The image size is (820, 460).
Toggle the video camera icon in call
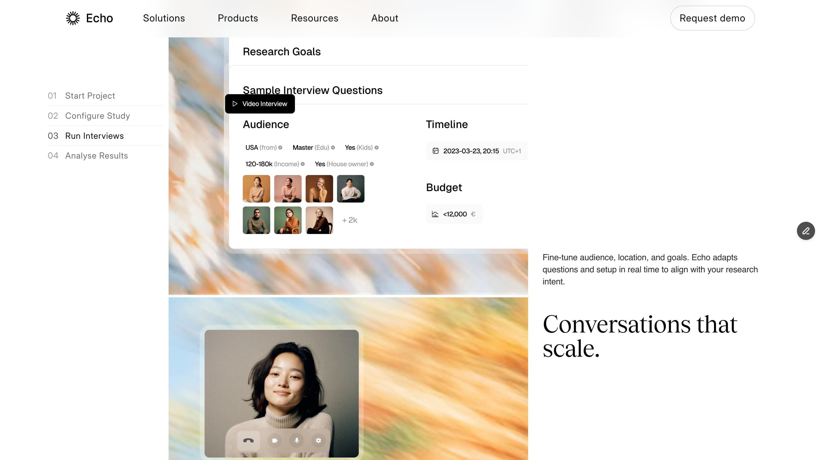tap(275, 440)
